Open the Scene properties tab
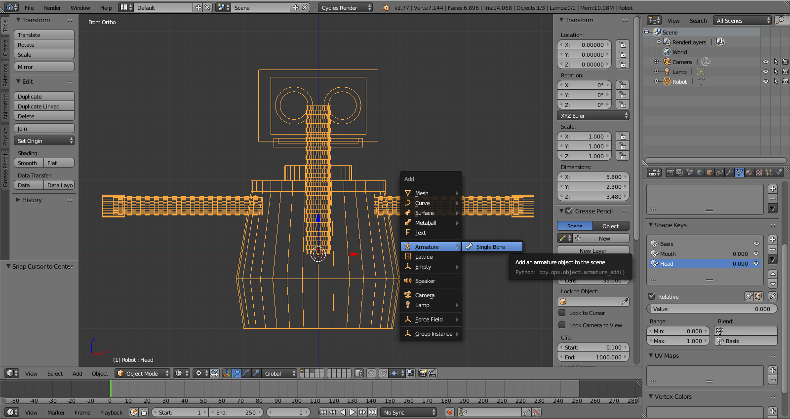This screenshot has height=419, width=790. click(690, 173)
